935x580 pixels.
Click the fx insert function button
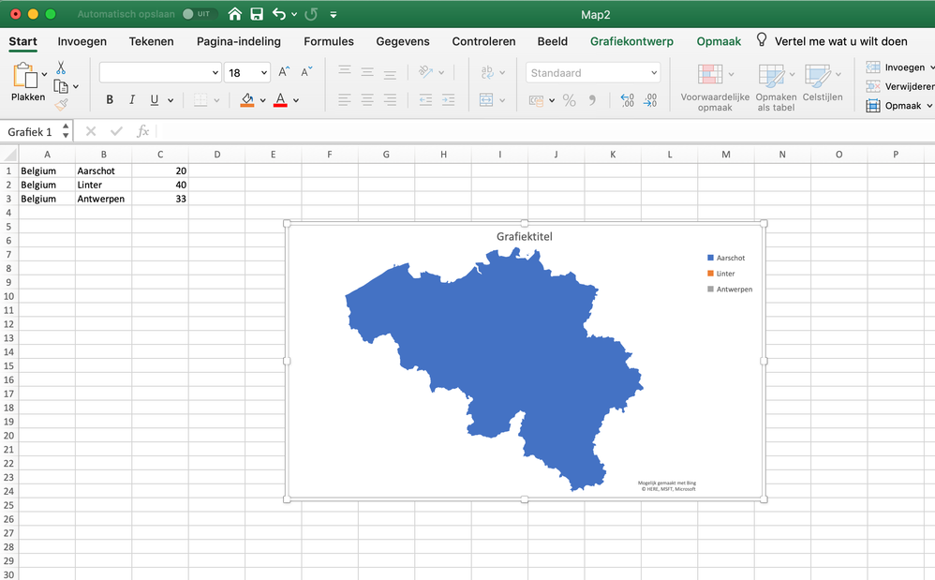[142, 131]
